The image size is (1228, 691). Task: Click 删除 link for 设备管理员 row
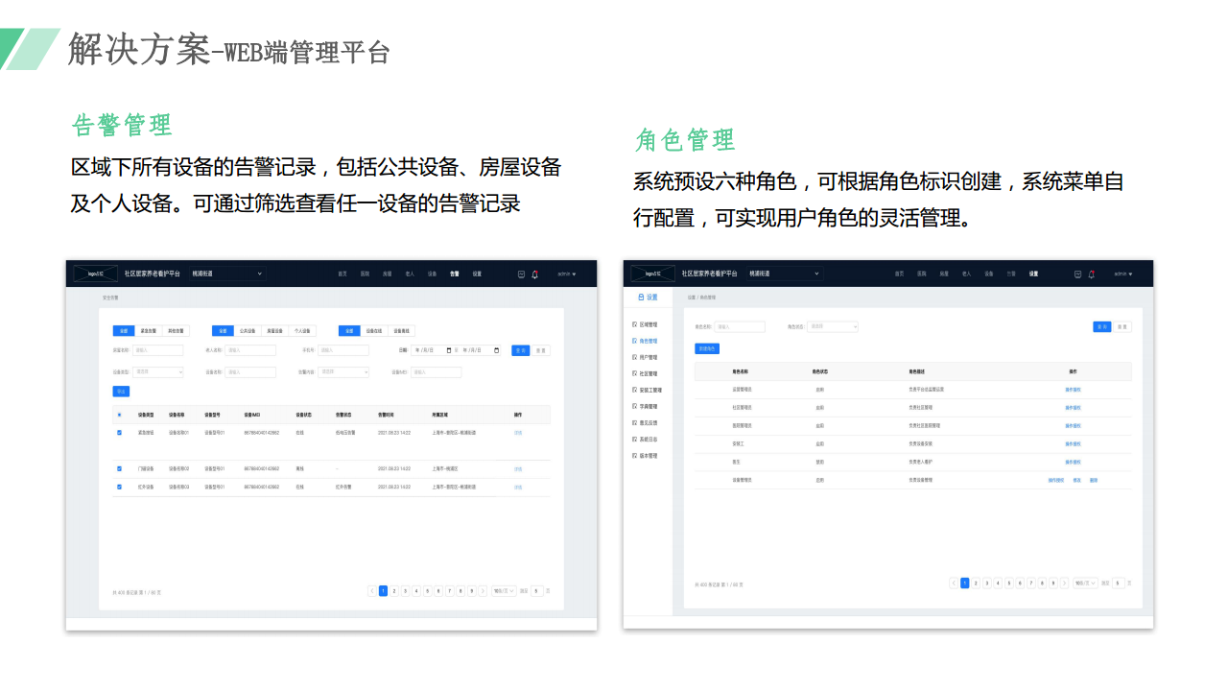[1094, 480]
